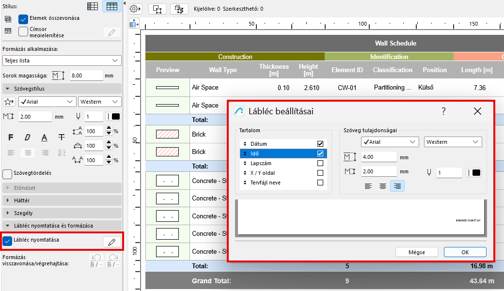Apply bold text formatting
Viewport: 504px width, 291px height.
click(x=10, y=138)
